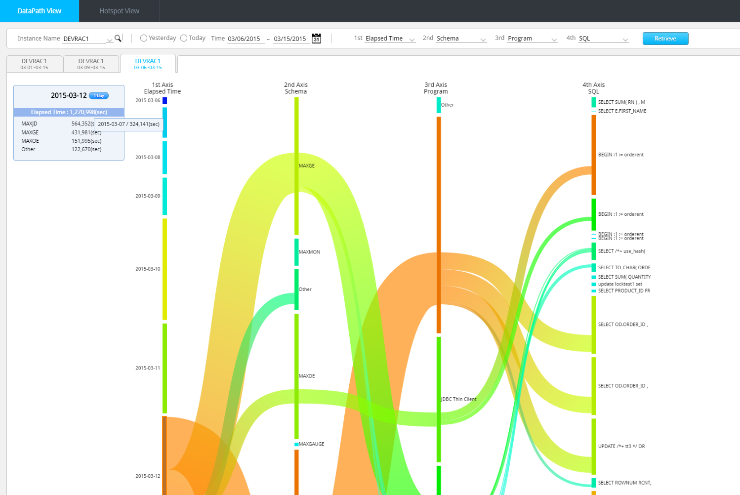Click the JDBC Thin Client program bar
This screenshot has height=495, width=740.
click(x=439, y=399)
